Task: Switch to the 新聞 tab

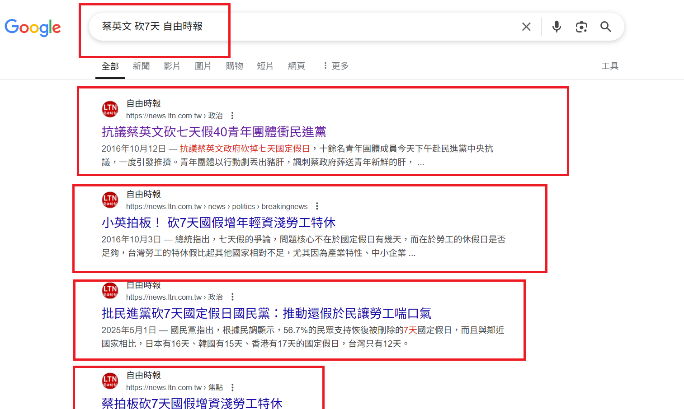Action: pyautogui.click(x=141, y=66)
